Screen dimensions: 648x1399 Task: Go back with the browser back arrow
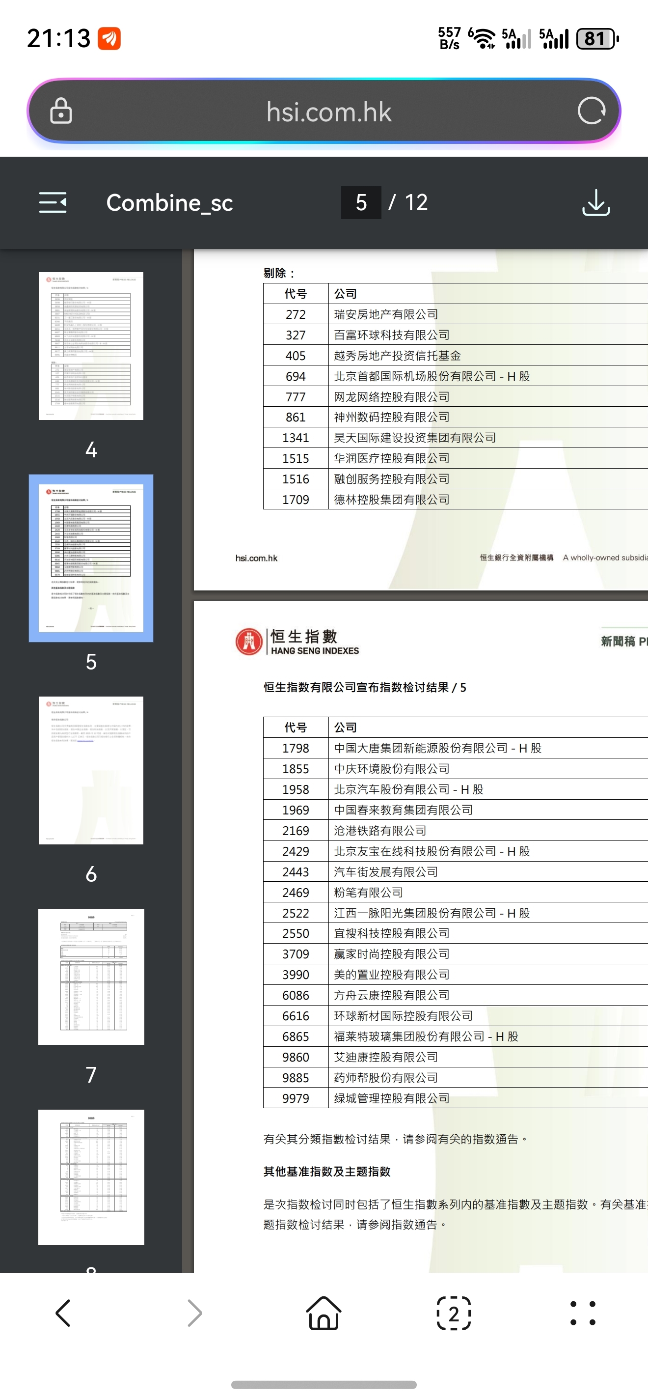(63, 1313)
